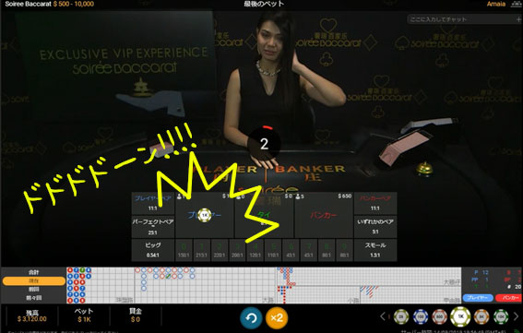Expand the chat input plus icon
This screenshot has width=523, height=333.
point(518,19)
